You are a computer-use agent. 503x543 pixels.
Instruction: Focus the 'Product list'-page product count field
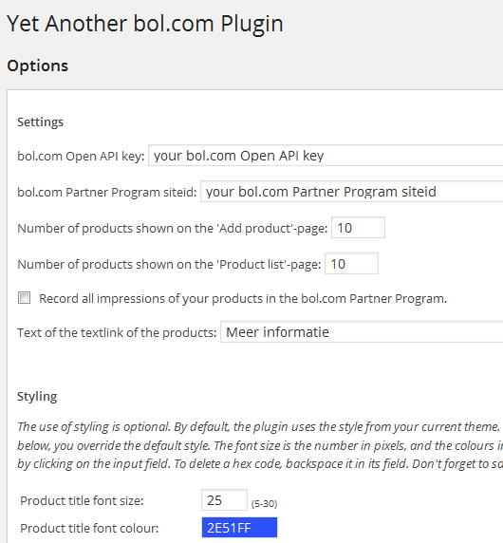tap(351, 264)
